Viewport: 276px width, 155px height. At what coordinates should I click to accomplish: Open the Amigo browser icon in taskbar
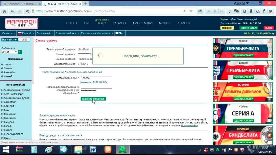point(123,150)
